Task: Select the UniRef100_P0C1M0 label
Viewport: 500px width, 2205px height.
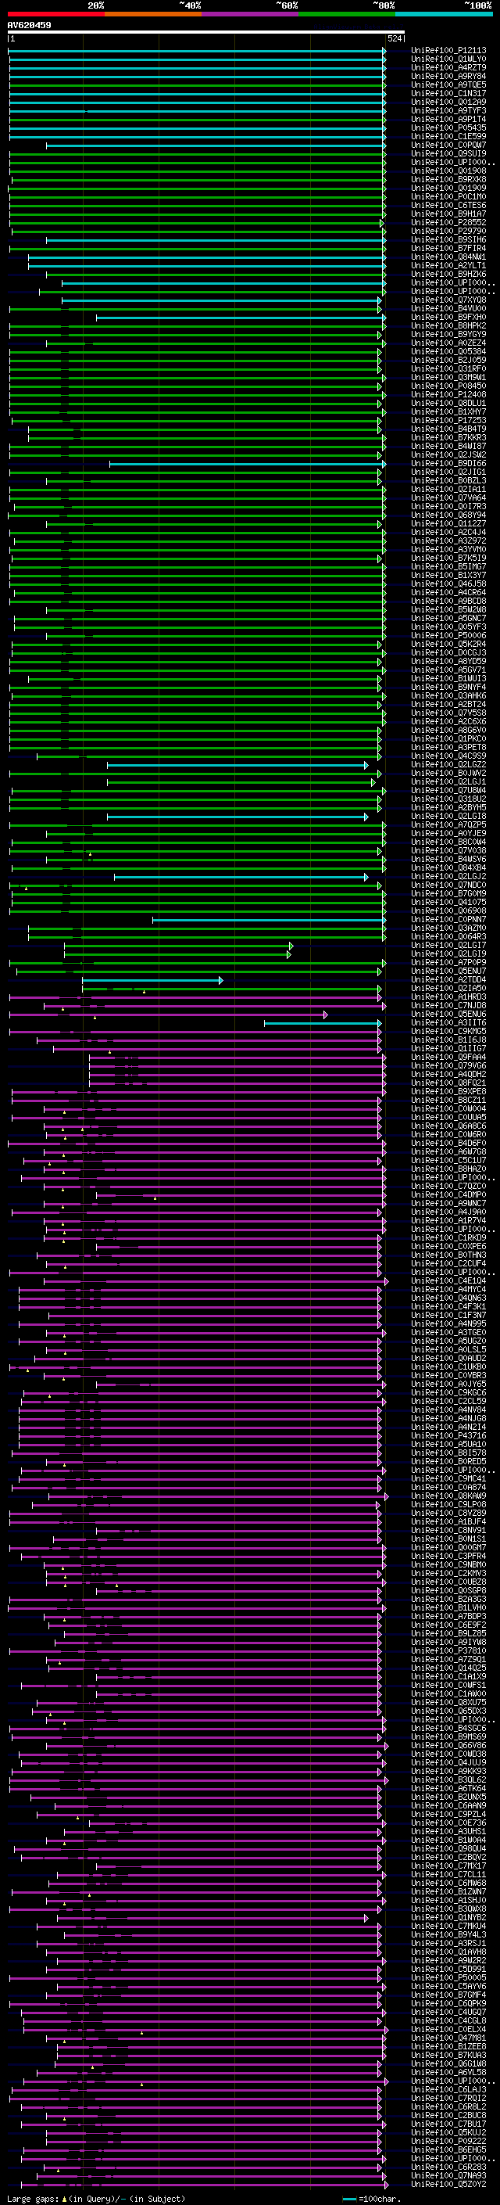Action: pos(448,197)
